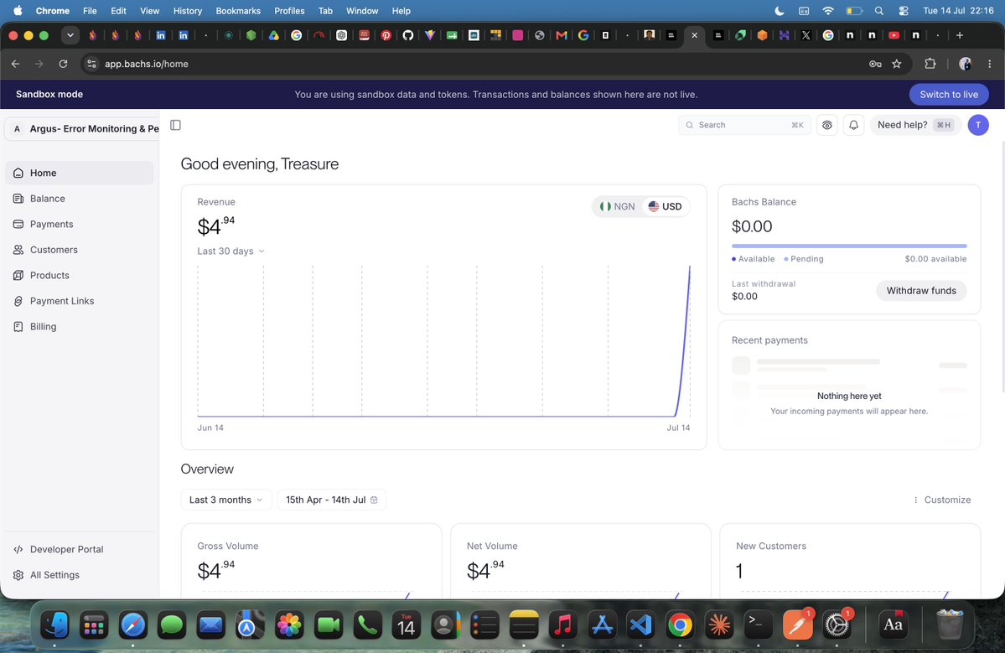Viewport: 1005px width, 653px height.
Task: Toggle balance visibility eye icon
Action: tap(826, 125)
